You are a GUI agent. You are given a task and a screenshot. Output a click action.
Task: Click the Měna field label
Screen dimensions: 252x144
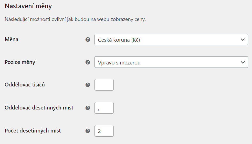(x=12, y=39)
